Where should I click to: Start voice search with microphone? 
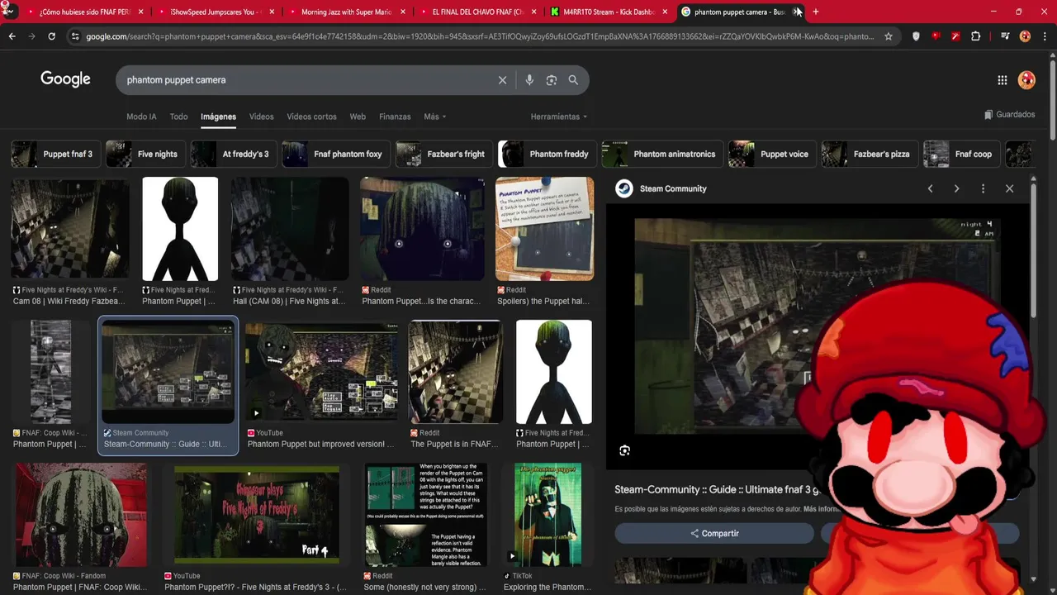529,80
